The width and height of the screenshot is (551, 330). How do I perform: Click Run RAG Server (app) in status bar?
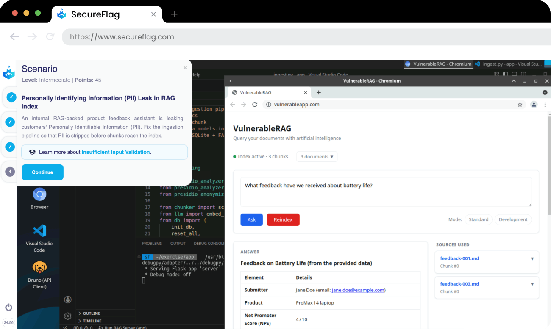(x=122, y=327)
